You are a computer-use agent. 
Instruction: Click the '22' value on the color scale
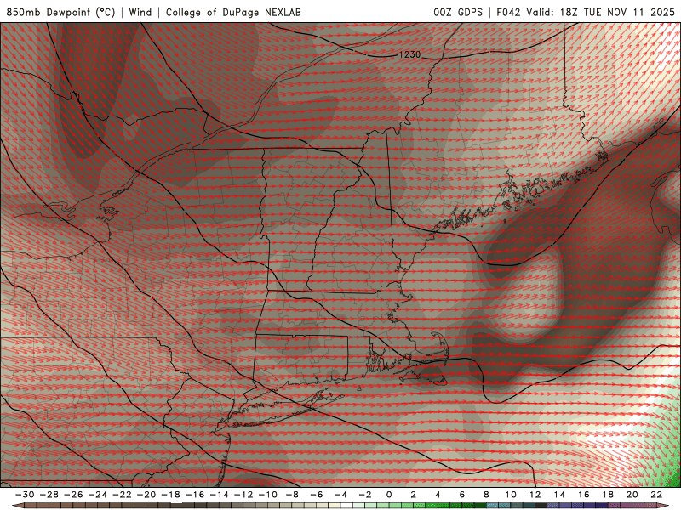point(656,495)
